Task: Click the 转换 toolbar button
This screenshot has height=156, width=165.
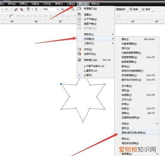Action: (134, 9)
